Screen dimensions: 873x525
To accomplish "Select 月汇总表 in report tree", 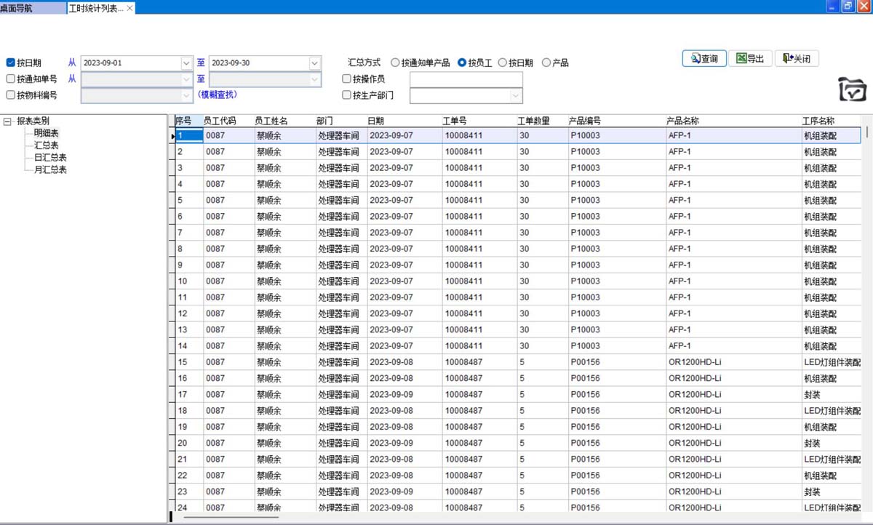I will (50, 169).
